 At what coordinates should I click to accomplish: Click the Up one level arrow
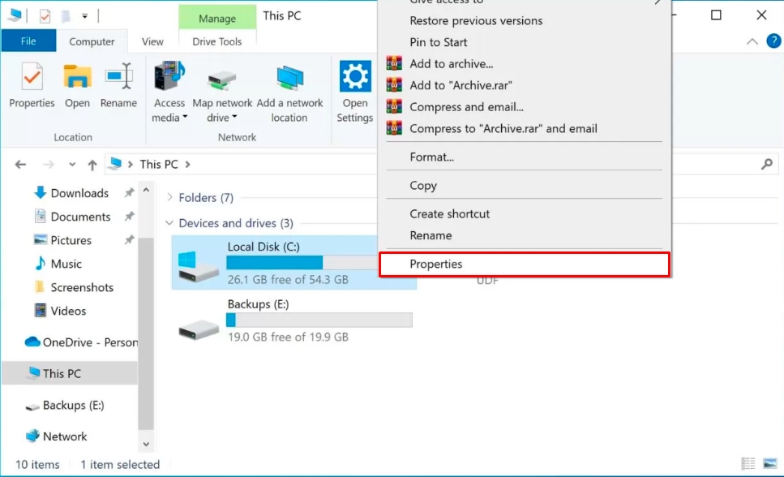pos(92,165)
